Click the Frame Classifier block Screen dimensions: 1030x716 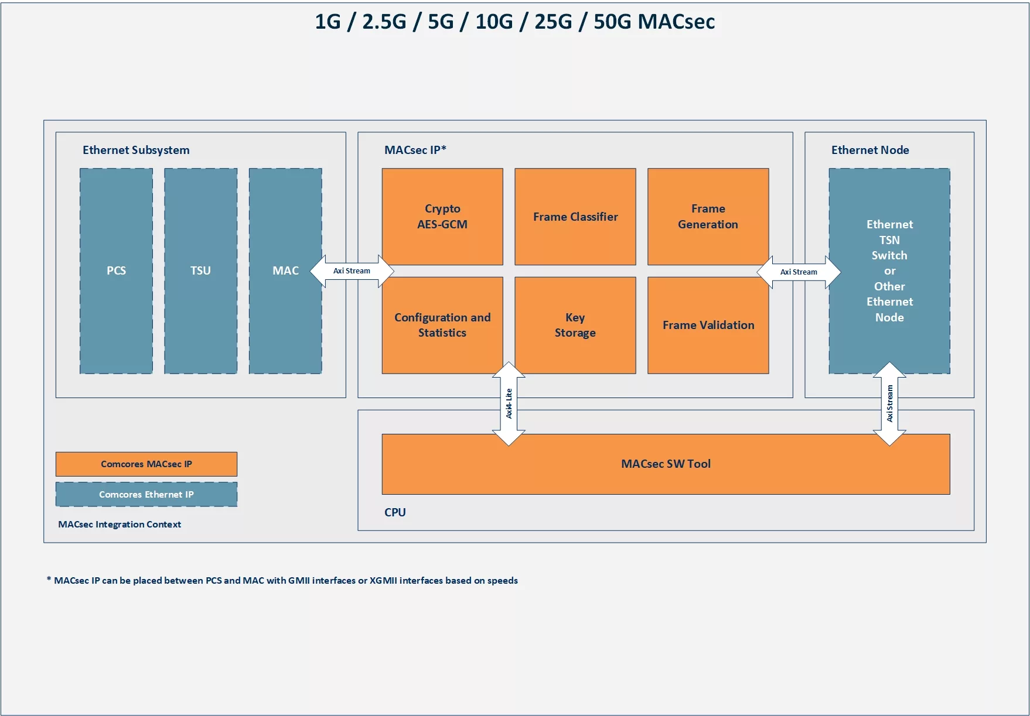[x=575, y=217]
